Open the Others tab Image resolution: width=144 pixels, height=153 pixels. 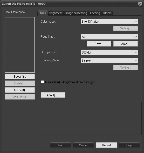click(107, 13)
